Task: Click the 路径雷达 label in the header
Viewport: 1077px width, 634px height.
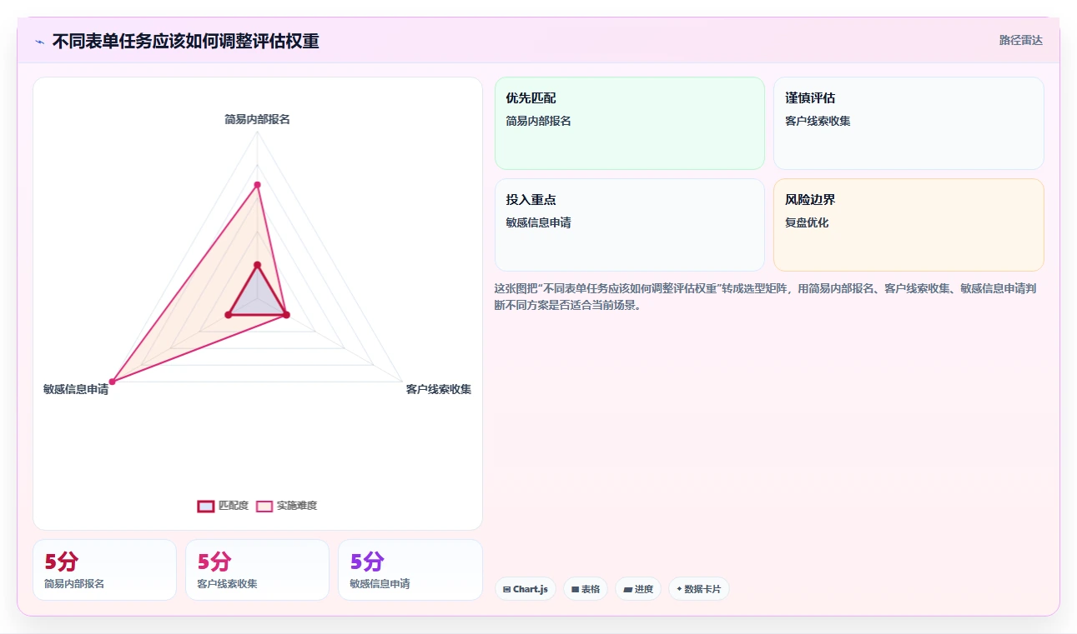Action: 1020,40
